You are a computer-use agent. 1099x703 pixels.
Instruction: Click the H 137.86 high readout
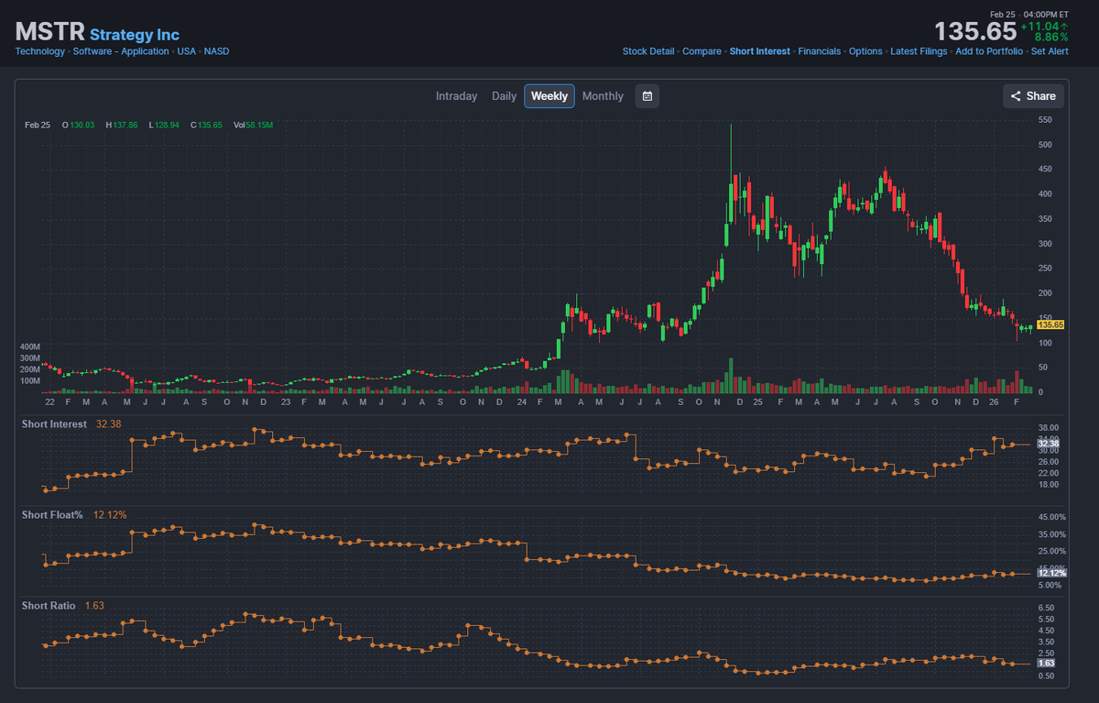pos(122,125)
